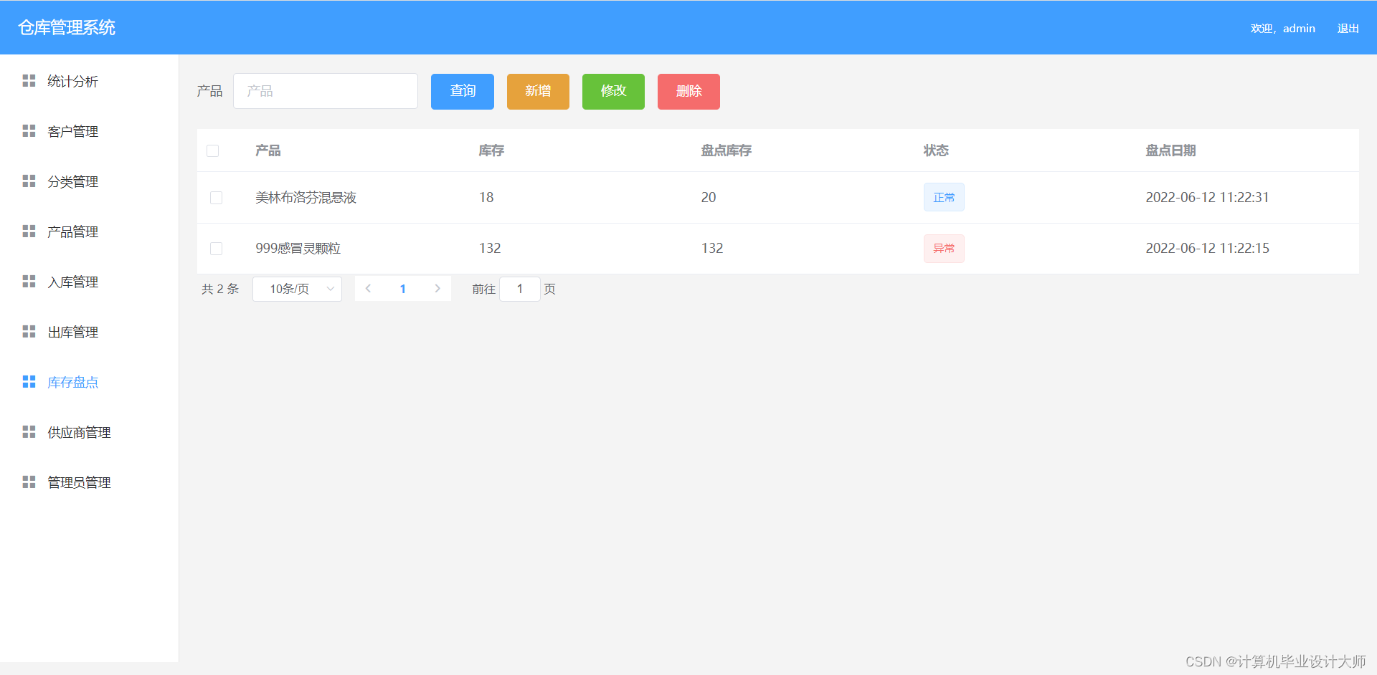Open 供应商管理 menu item
This screenshot has height=675, width=1377.
[x=89, y=432]
